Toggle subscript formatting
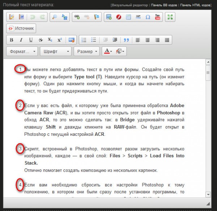The width and height of the screenshot is (217, 211). 50,40
